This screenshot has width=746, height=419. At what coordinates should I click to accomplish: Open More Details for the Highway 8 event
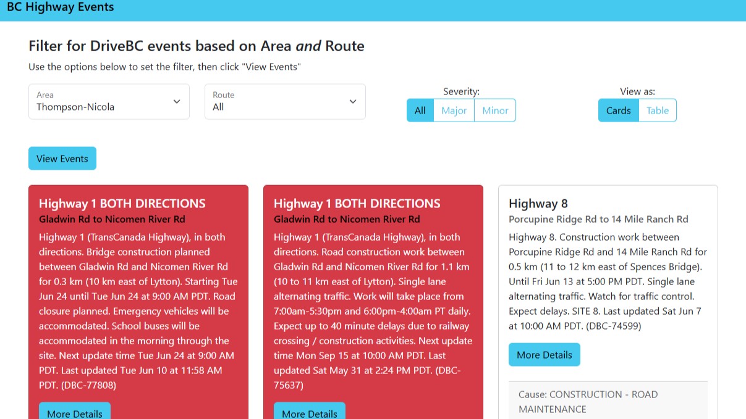pyautogui.click(x=545, y=355)
